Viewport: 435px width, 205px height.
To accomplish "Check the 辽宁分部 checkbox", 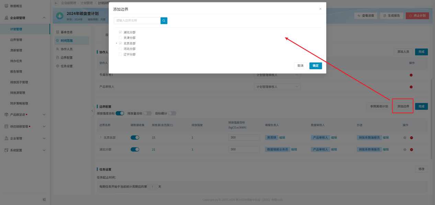I will pos(121,55).
